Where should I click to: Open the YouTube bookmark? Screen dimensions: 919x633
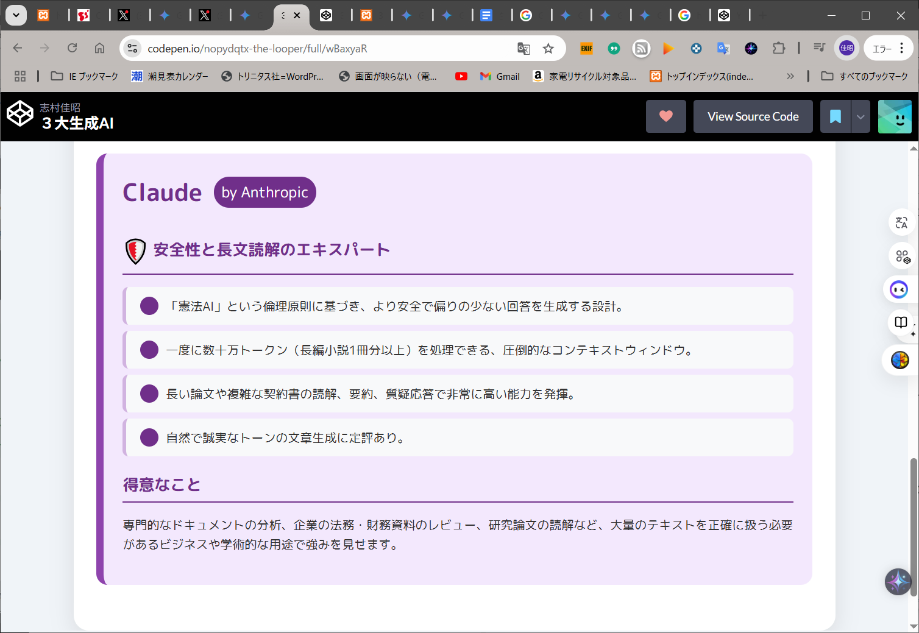click(x=461, y=76)
